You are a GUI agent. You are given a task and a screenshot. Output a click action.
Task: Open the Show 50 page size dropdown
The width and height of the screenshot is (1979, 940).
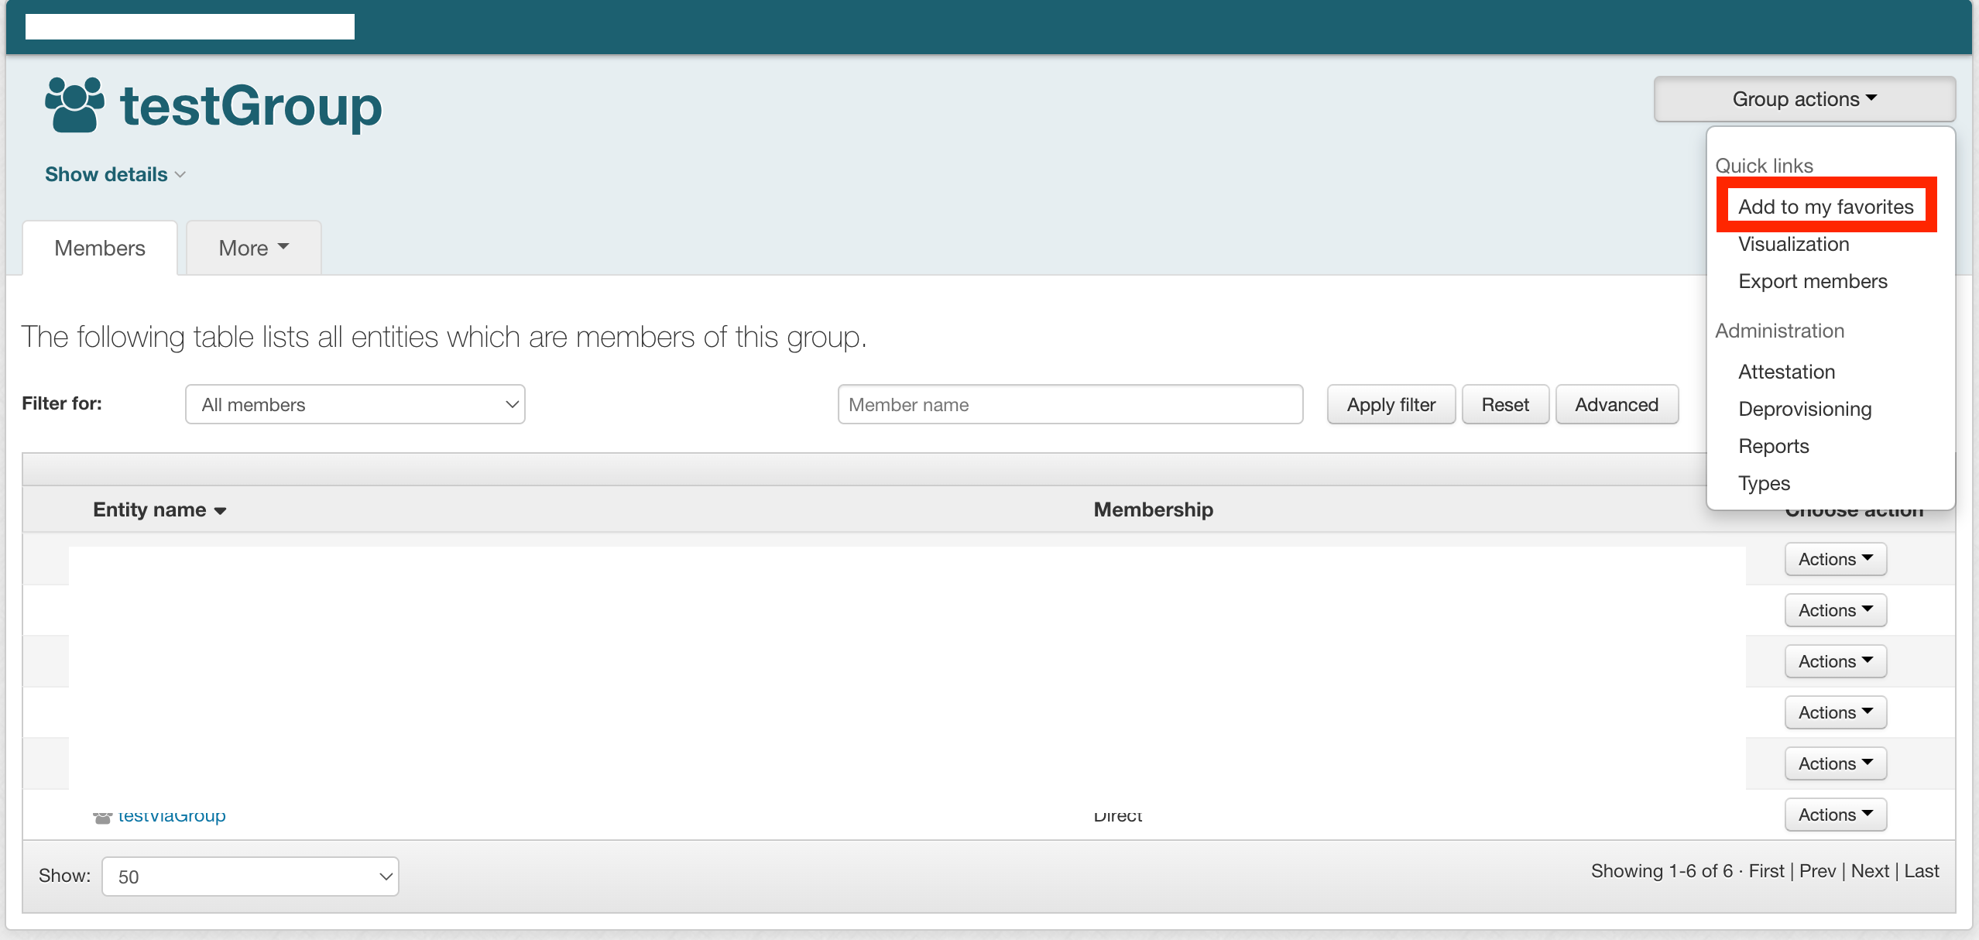[x=250, y=877]
